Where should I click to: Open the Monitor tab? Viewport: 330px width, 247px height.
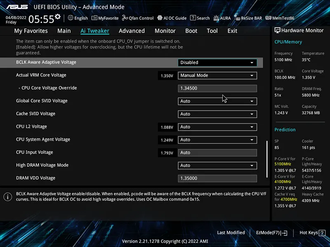(x=165, y=31)
